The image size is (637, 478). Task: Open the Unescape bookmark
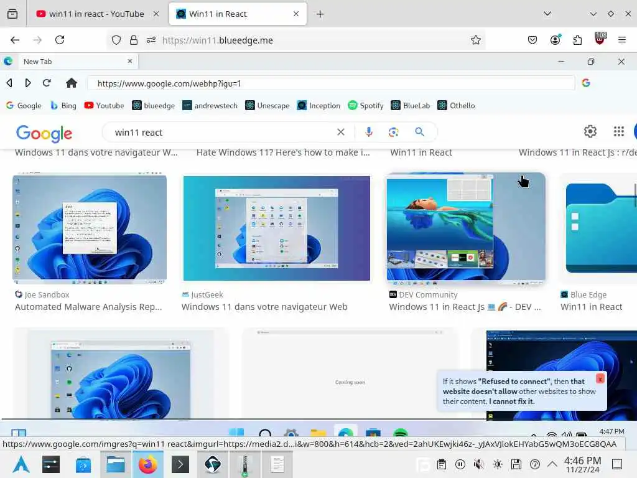[x=267, y=106]
